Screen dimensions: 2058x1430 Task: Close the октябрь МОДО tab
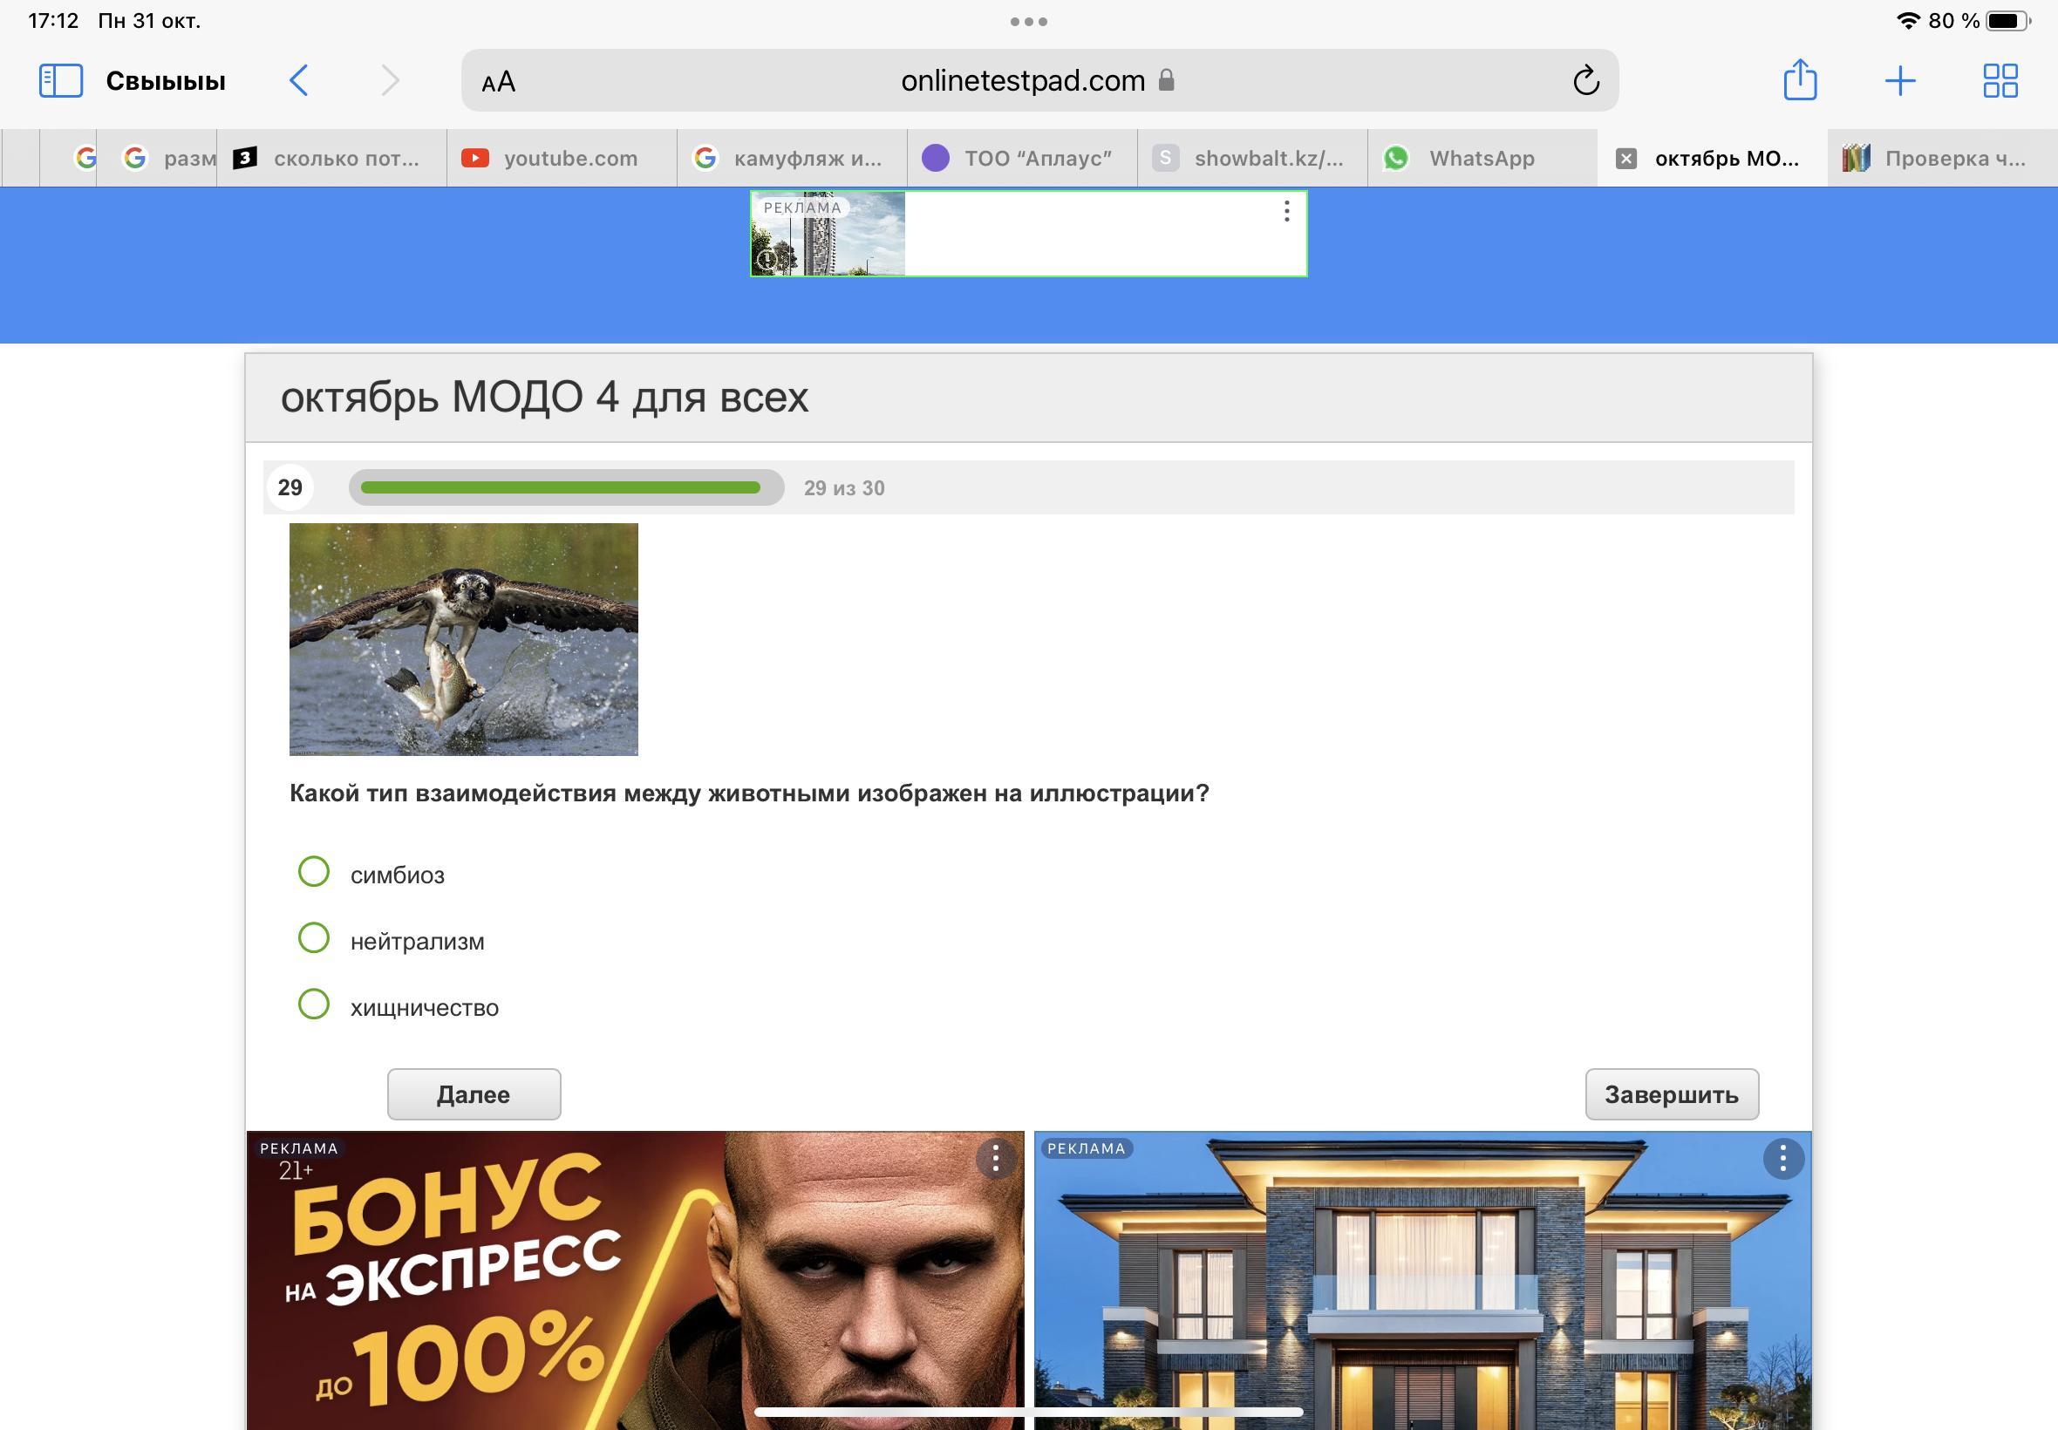[1625, 159]
